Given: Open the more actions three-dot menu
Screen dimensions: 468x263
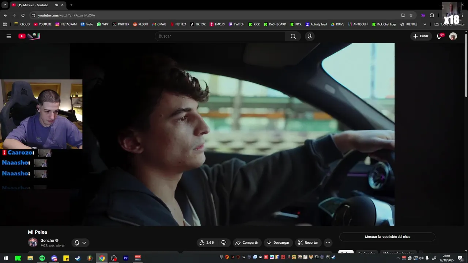Looking at the screenshot, I should (x=328, y=243).
